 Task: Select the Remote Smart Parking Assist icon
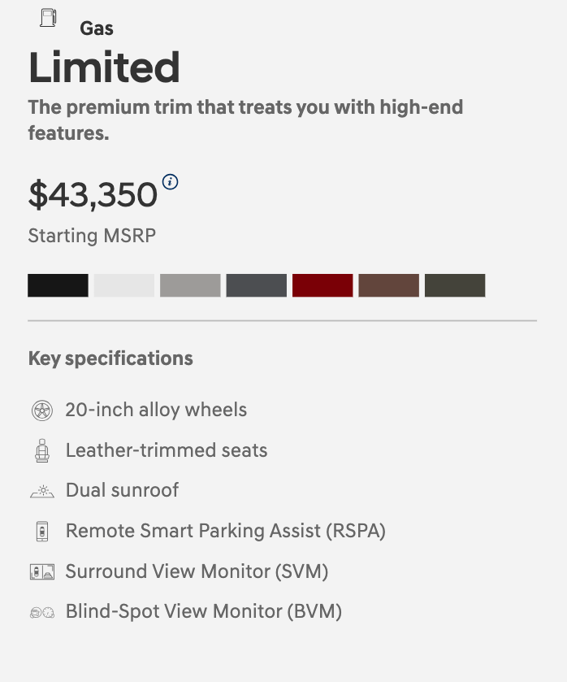42,531
